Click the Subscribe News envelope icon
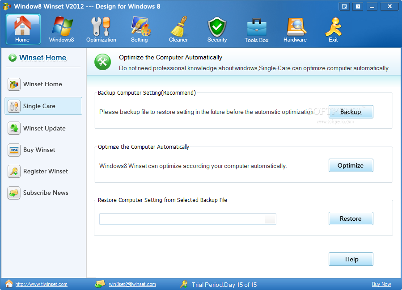 14,193
